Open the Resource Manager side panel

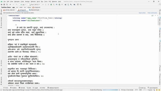pyautogui.click(x=1, y=22)
